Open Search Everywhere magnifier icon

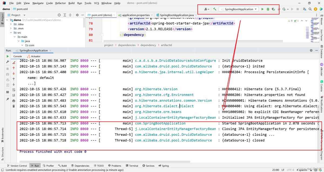click(x=310, y=9)
